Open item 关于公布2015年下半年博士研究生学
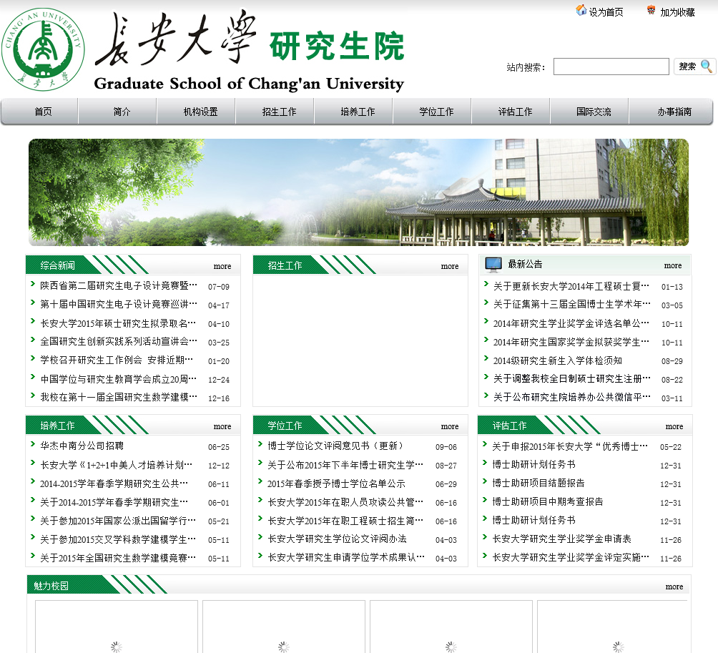 (x=345, y=465)
